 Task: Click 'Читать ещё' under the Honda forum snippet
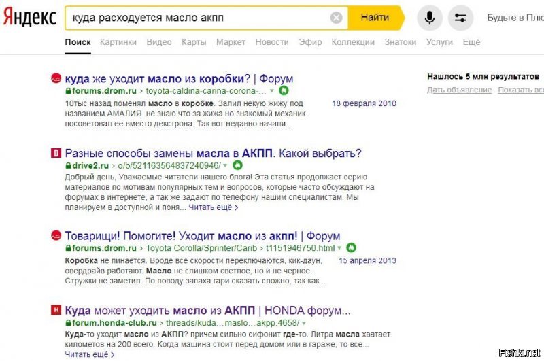click(x=90, y=354)
